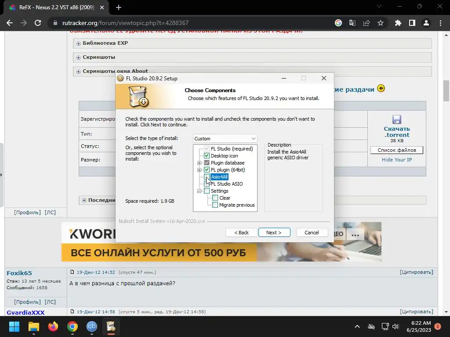The image size is (450, 337).
Task: Click the address bar URL
Action: (x=125, y=23)
